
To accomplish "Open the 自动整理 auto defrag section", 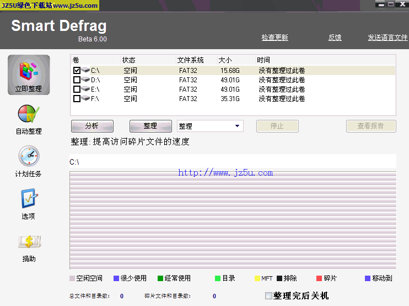I will pos(29,119).
